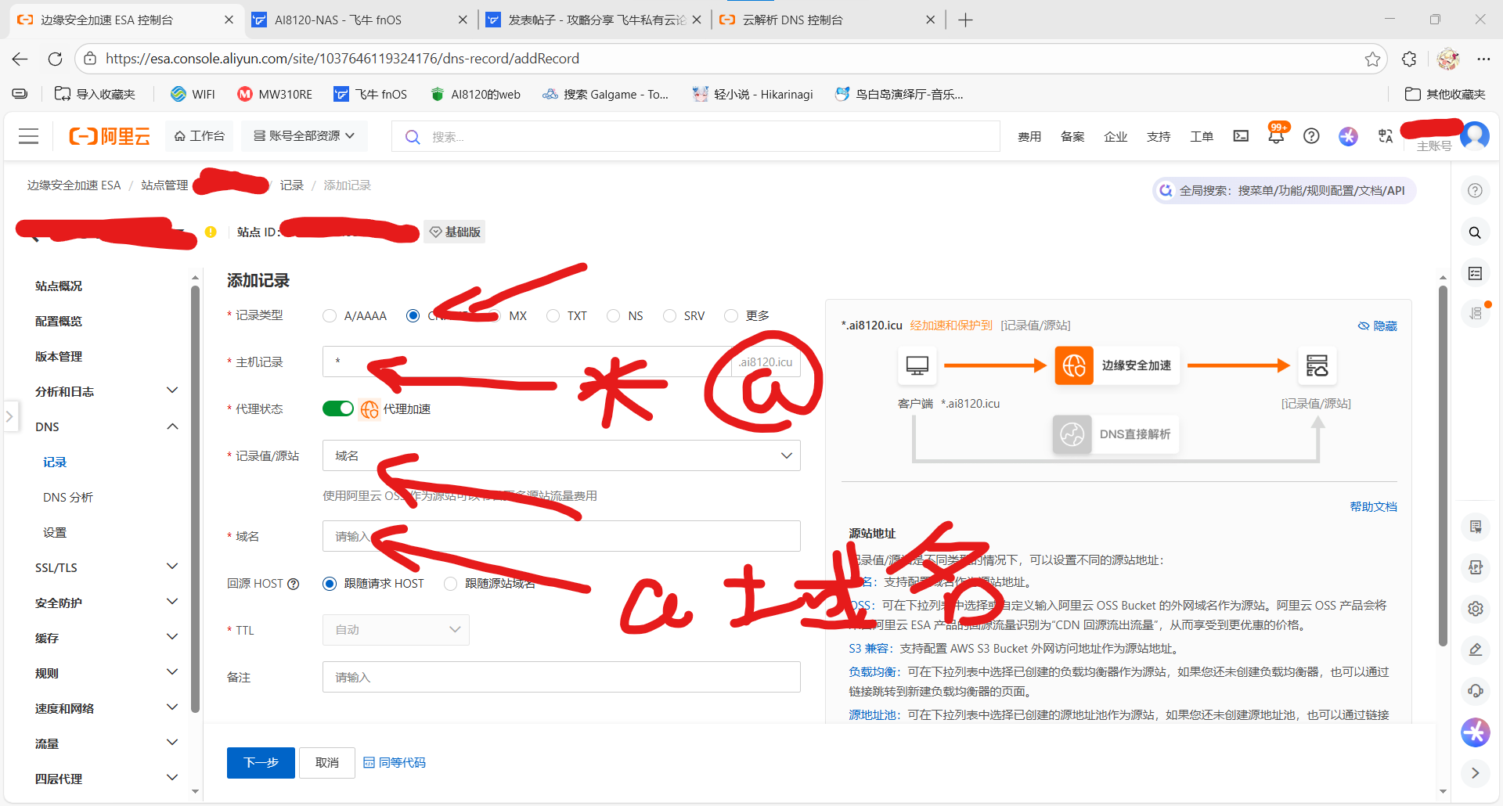Click the 下一步 button

pos(261,763)
